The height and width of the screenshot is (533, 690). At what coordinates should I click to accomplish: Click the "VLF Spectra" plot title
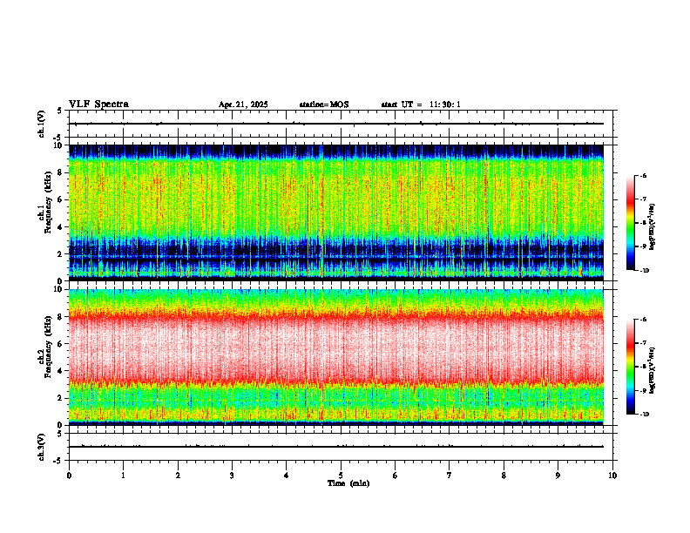(x=98, y=105)
